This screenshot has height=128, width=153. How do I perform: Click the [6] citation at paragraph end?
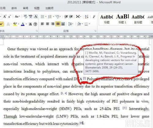81,123
